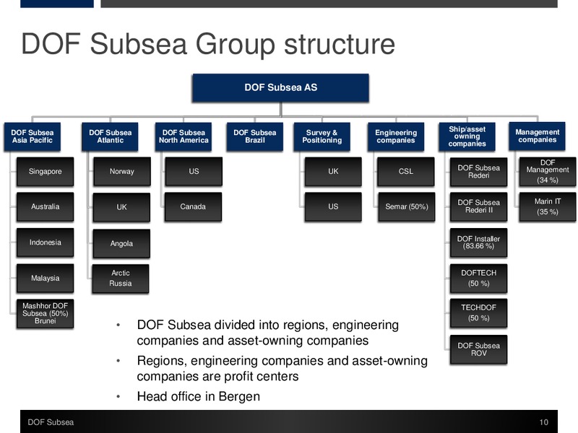Click the DOF Subsea Group structure title
The width and height of the screenshot is (578, 433).
(x=208, y=45)
